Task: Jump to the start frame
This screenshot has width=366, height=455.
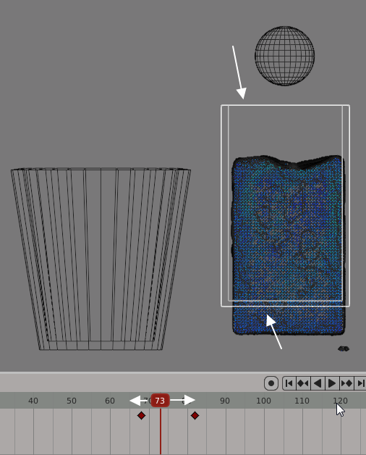Action: point(289,383)
